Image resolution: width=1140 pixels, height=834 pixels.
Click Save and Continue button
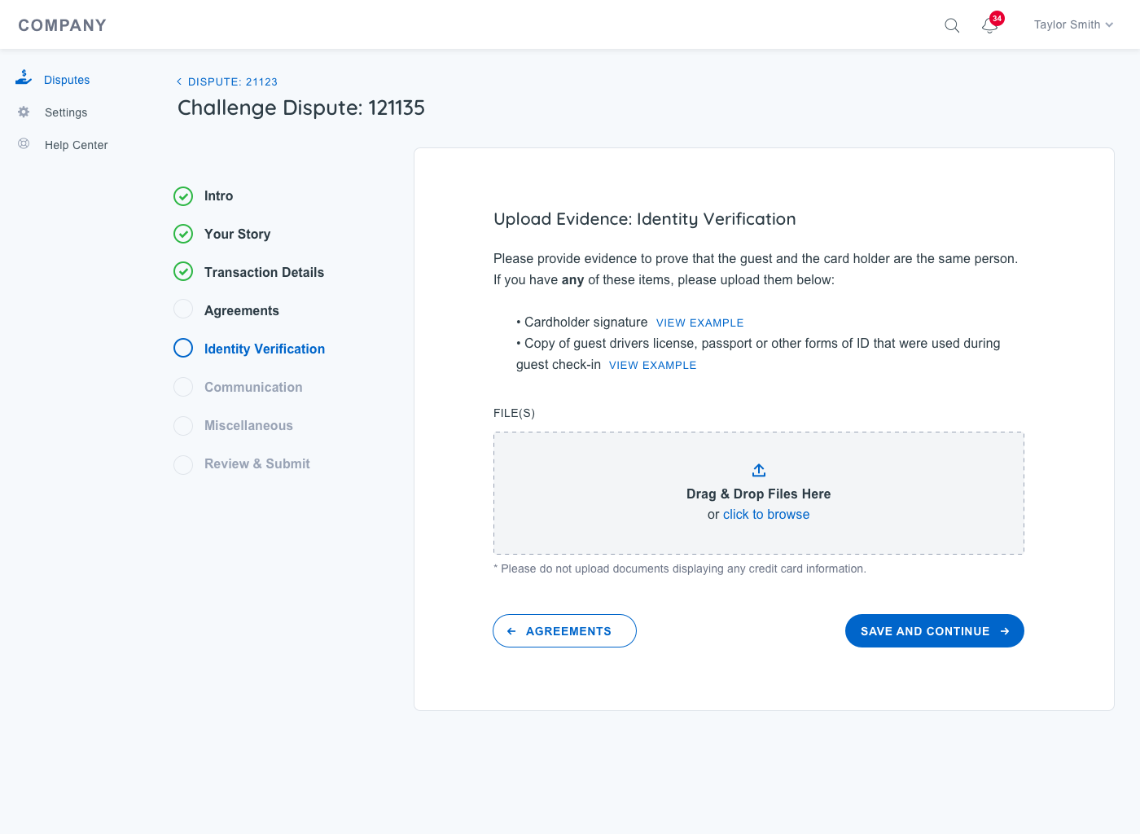point(934,631)
